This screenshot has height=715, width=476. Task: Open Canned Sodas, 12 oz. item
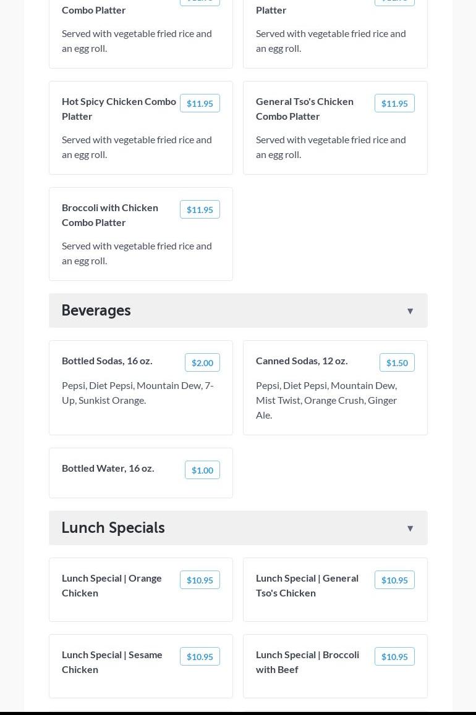tap(302, 361)
